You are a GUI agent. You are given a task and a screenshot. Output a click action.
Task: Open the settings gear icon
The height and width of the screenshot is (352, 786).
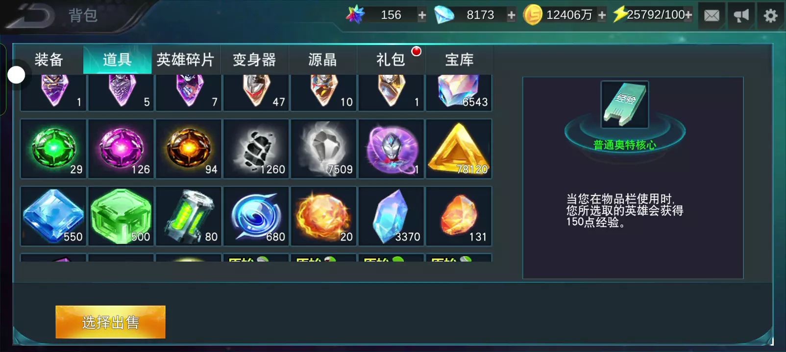click(x=770, y=16)
